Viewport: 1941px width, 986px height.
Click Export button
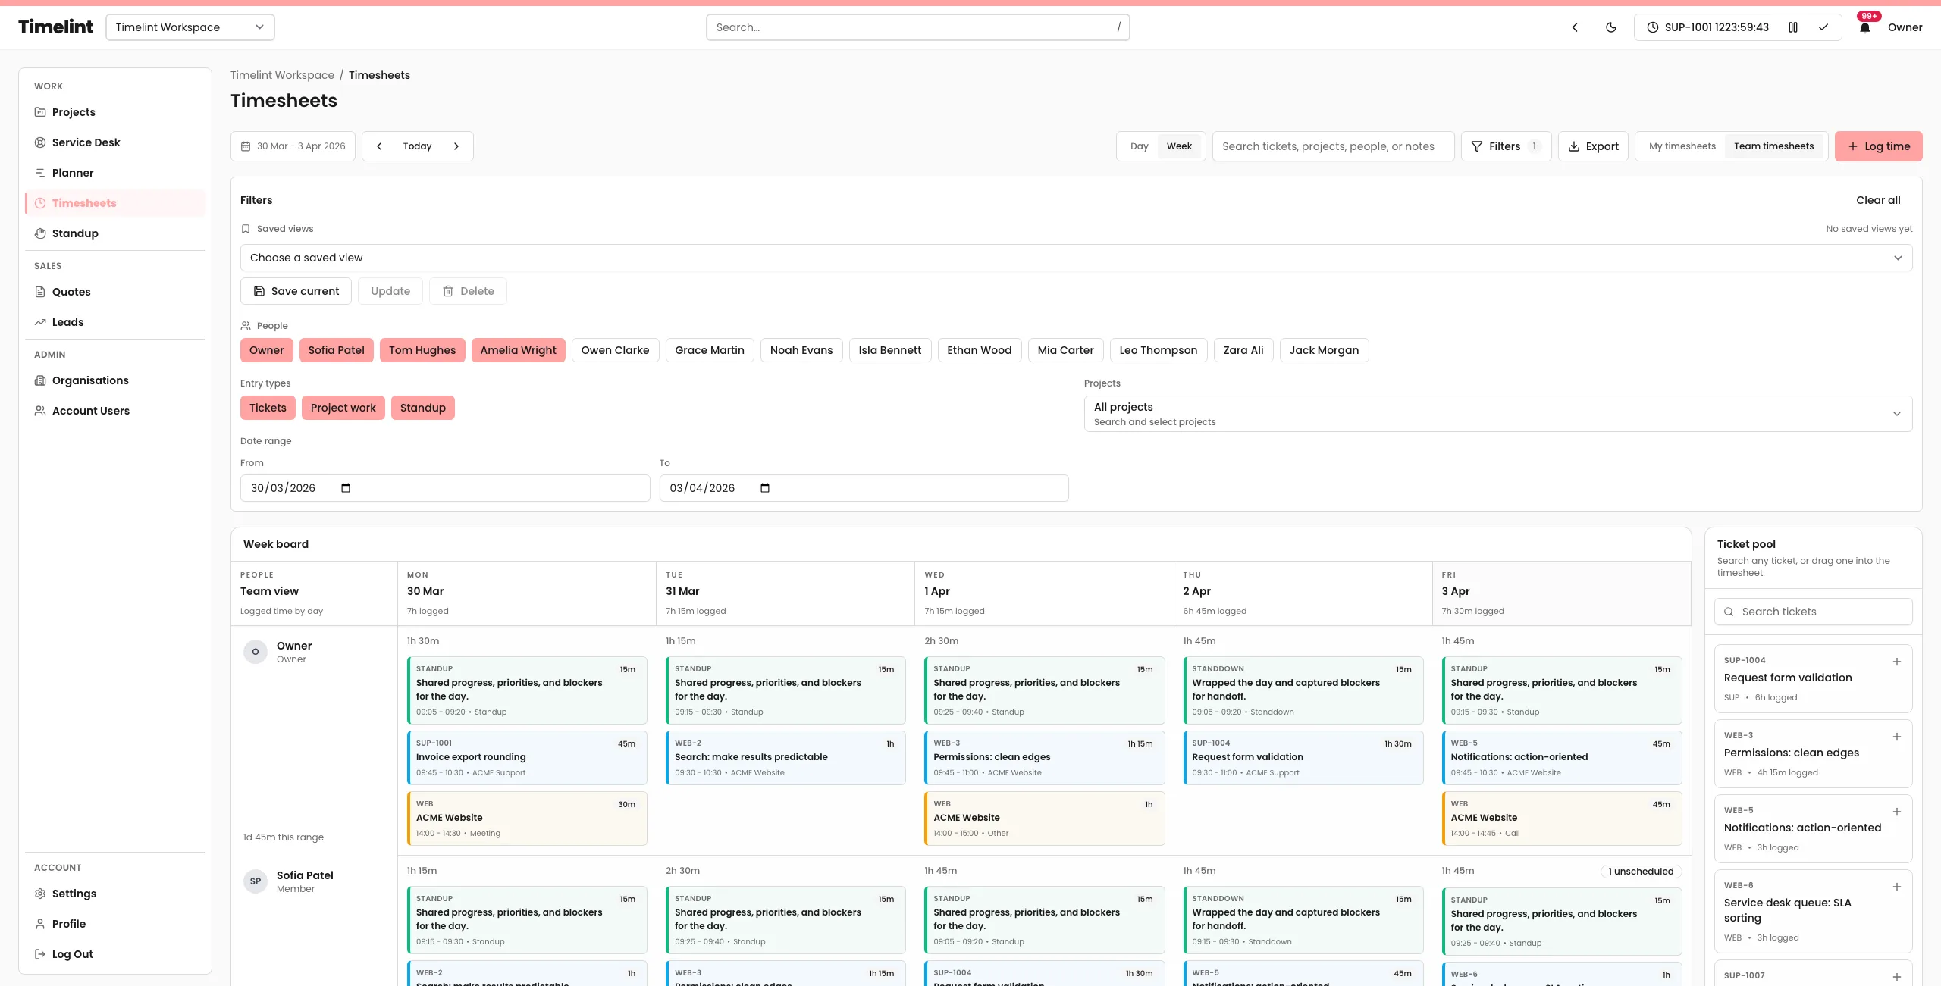(x=1593, y=146)
